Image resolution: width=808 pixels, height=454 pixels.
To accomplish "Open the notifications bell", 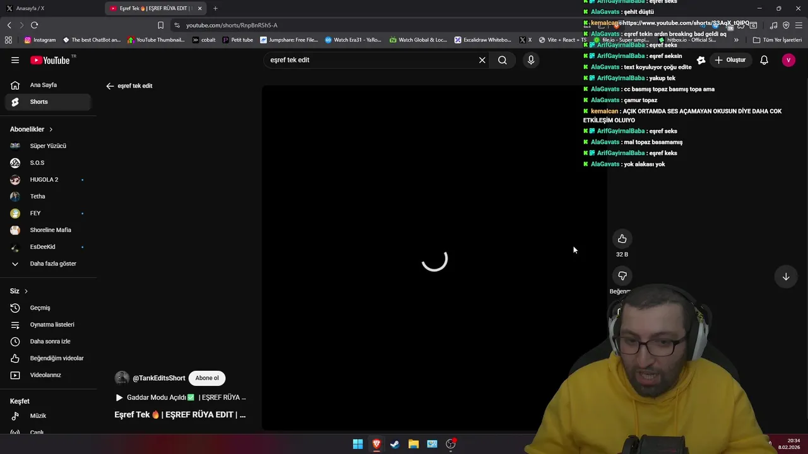I will pyautogui.click(x=764, y=60).
